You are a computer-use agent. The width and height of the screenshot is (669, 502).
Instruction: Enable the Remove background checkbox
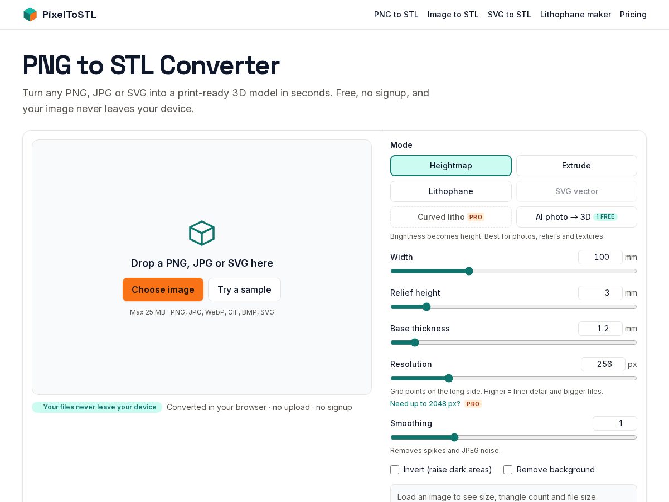508,470
